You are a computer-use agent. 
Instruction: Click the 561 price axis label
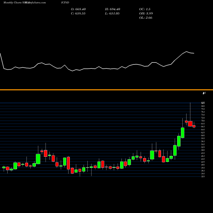(x=203, y=141)
